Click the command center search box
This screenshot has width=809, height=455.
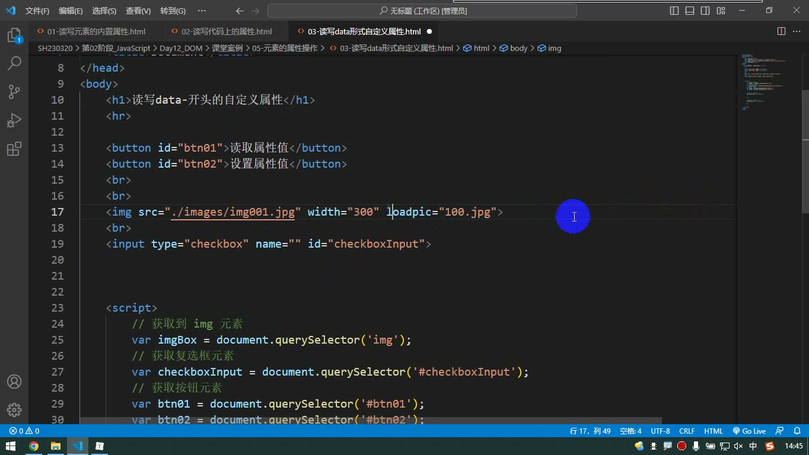(422, 11)
